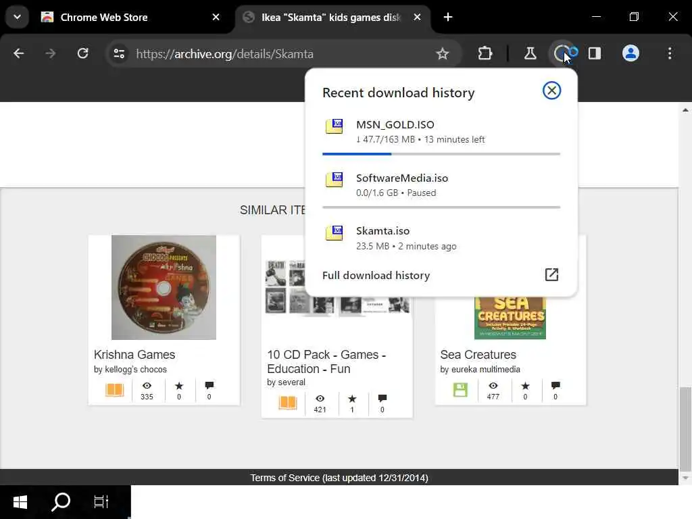
Task: Click the Krishna Games reviews comment icon
Action: 209,386
